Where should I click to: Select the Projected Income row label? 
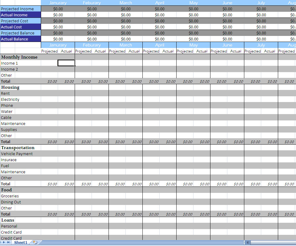pyautogui.click(x=20, y=9)
